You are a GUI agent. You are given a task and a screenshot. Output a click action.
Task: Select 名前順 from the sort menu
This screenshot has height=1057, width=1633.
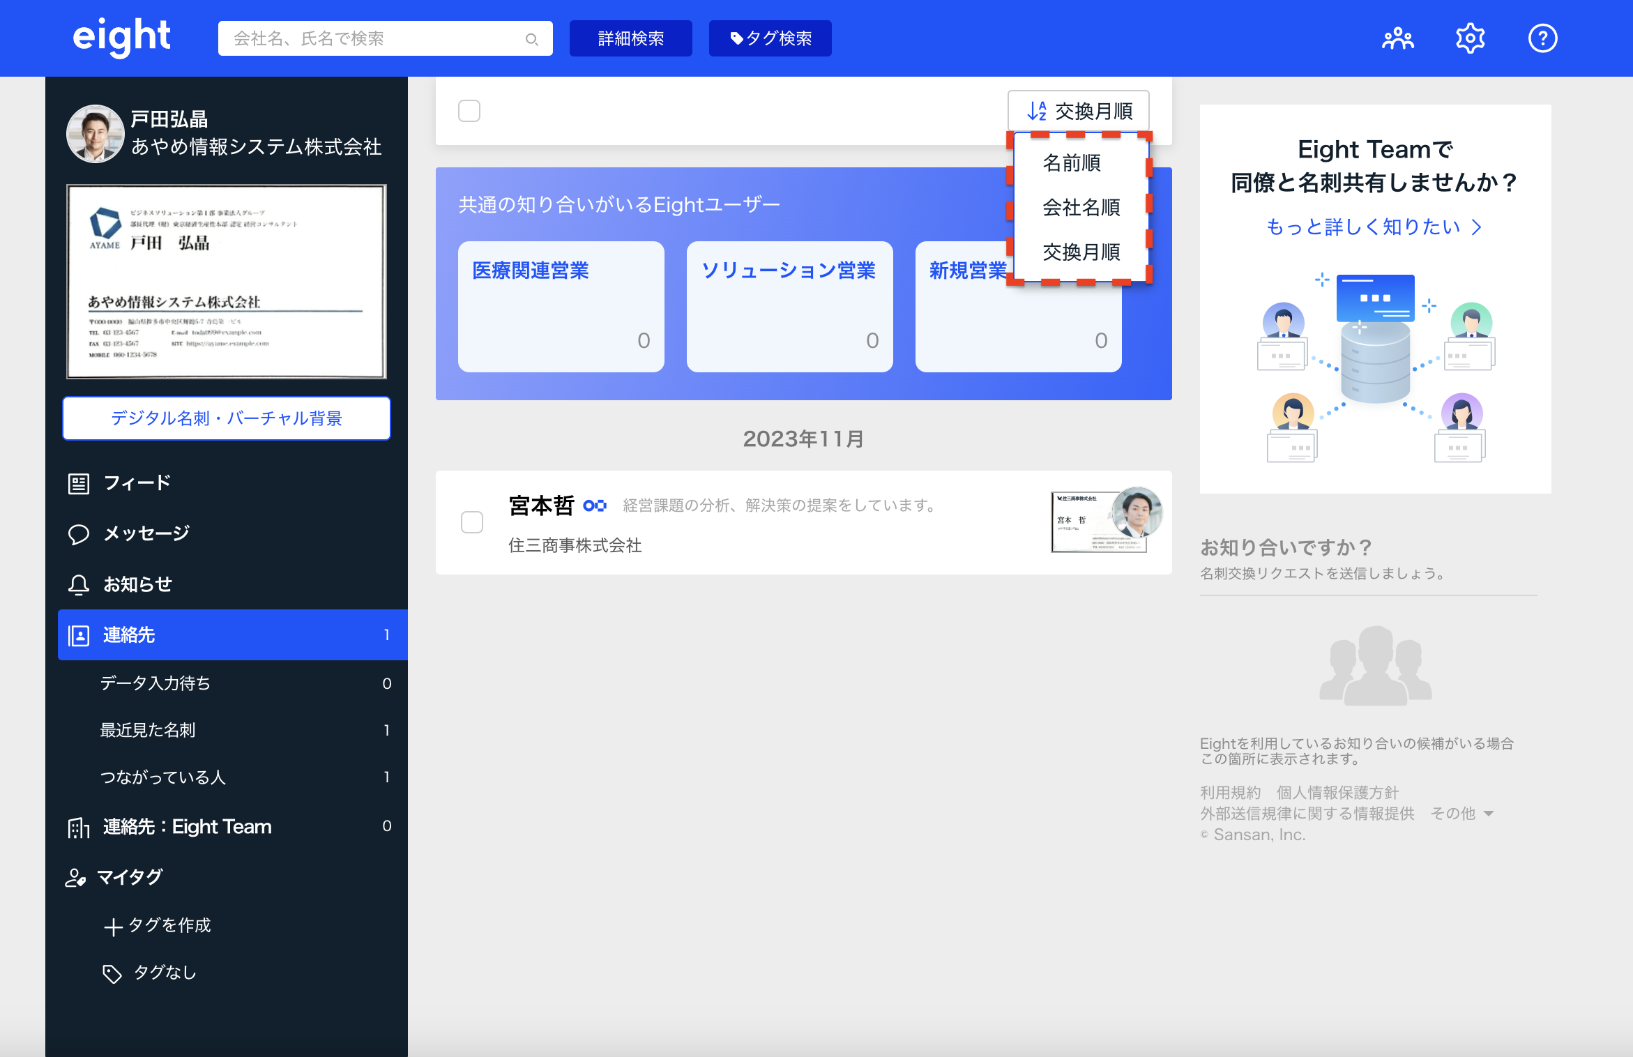pos(1072,163)
